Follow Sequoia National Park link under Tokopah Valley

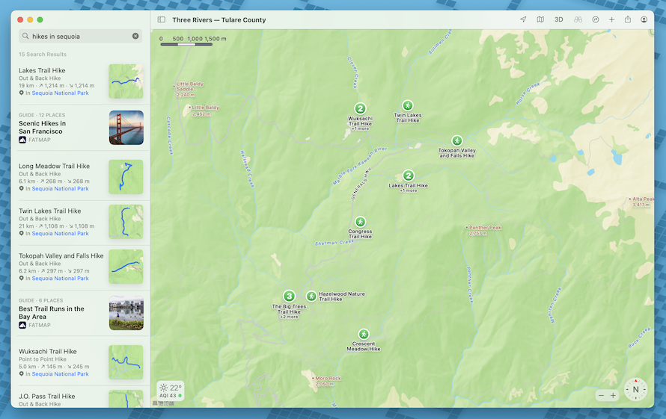60,279
